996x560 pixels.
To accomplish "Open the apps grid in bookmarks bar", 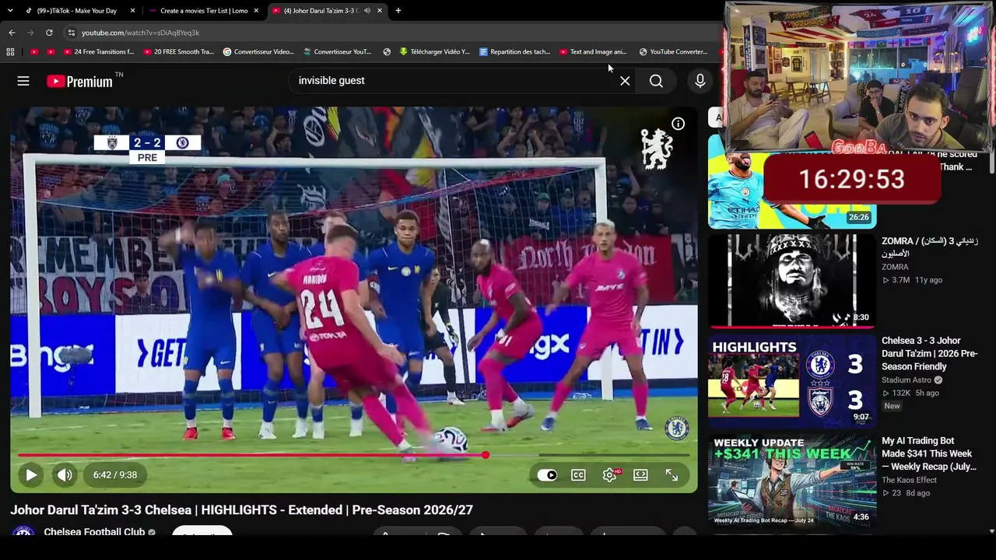I will pos(10,52).
